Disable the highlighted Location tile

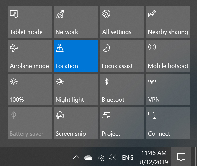76,56
